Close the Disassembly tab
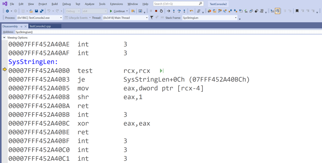 point(25,26)
